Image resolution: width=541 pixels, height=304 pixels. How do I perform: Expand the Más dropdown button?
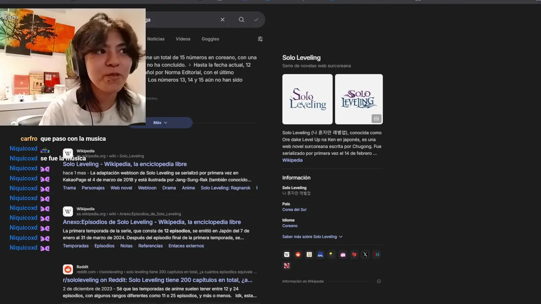click(x=160, y=122)
